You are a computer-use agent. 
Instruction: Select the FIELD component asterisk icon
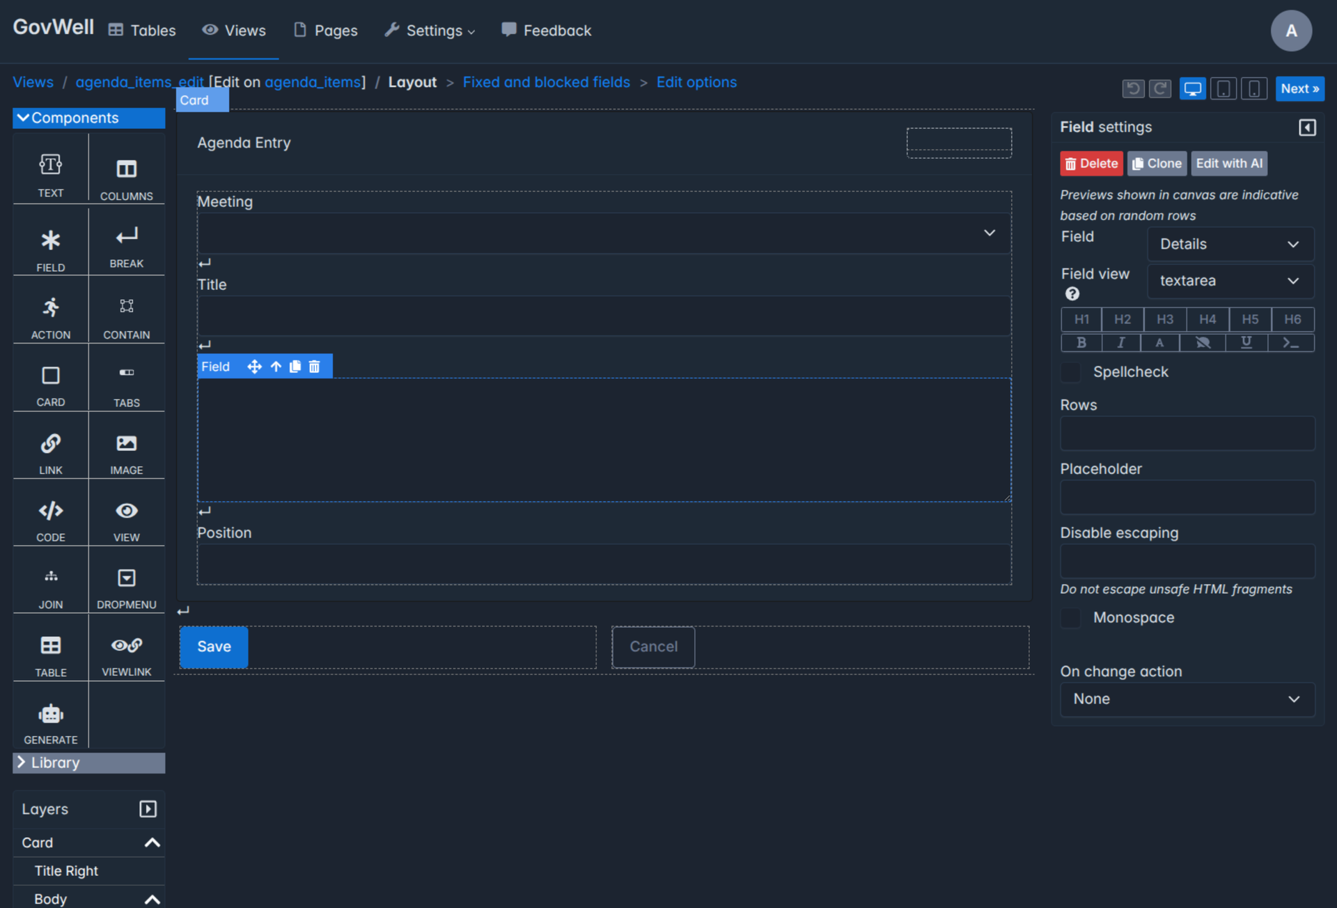click(50, 240)
